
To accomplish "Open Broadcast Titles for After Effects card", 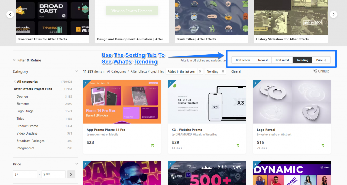I will 53,21.
